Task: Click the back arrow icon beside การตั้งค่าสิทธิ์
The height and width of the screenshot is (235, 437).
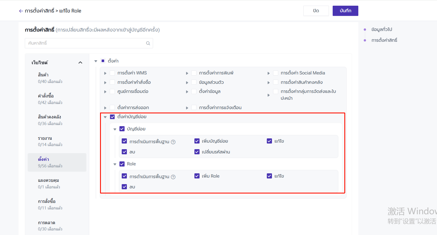Action: 21,11
